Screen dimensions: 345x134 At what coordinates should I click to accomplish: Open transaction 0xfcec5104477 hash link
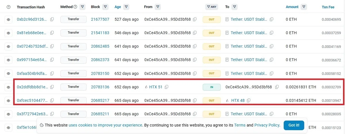tap(32, 100)
